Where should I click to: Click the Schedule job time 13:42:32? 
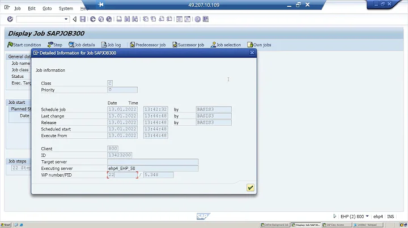coord(156,109)
